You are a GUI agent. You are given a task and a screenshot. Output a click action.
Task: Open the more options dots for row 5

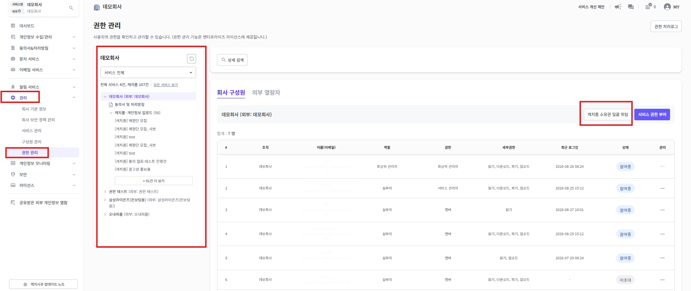click(x=662, y=258)
